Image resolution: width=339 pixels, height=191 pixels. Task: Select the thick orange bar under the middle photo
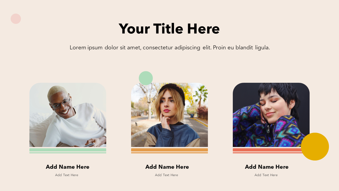coord(169,150)
